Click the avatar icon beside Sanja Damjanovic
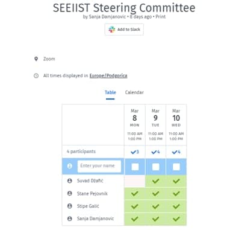 tap(70, 219)
